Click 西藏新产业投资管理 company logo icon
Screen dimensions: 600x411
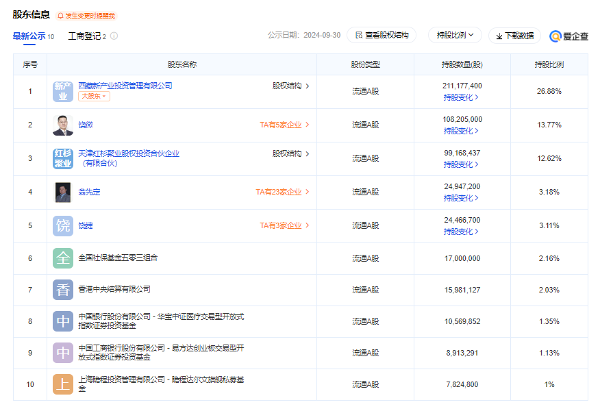click(63, 91)
